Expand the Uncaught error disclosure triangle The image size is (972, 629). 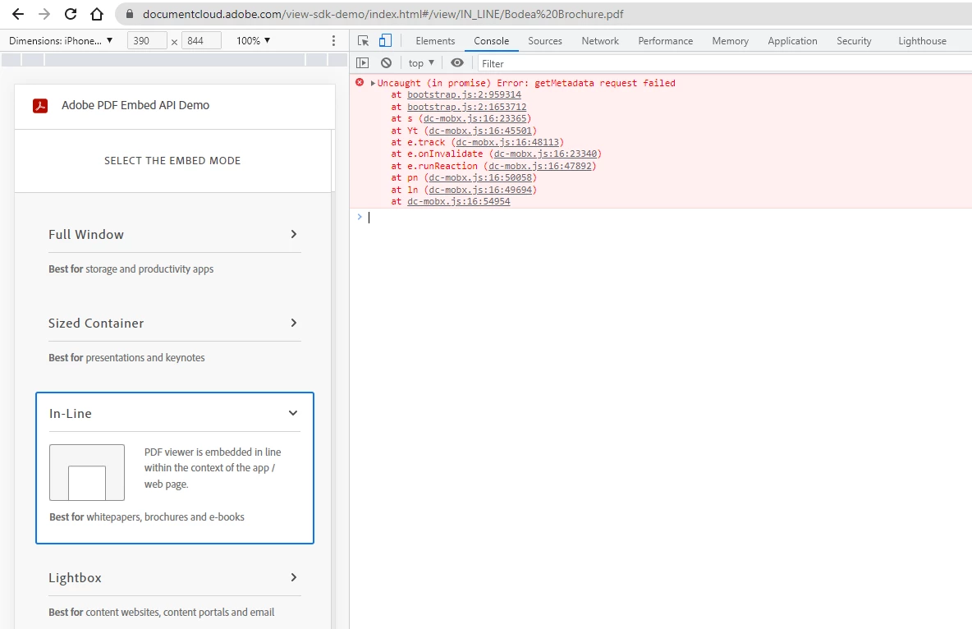(x=373, y=83)
